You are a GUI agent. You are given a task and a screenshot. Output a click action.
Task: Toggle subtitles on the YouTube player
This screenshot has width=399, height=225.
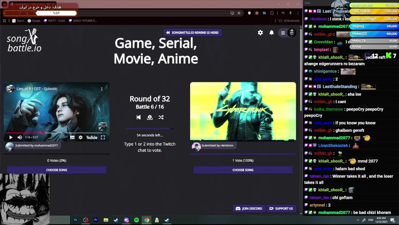coord(72,137)
